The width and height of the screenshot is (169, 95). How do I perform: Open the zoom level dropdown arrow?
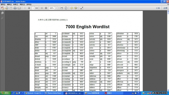tap(56, 8)
